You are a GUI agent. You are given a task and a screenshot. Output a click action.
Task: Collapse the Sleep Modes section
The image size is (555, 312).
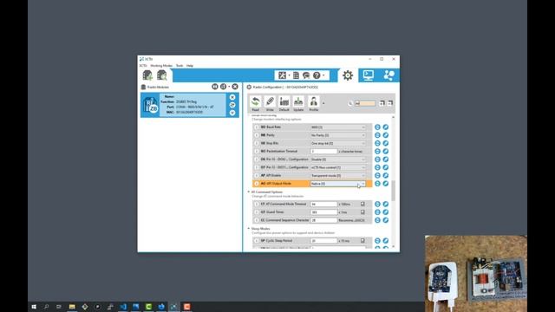click(249, 229)
